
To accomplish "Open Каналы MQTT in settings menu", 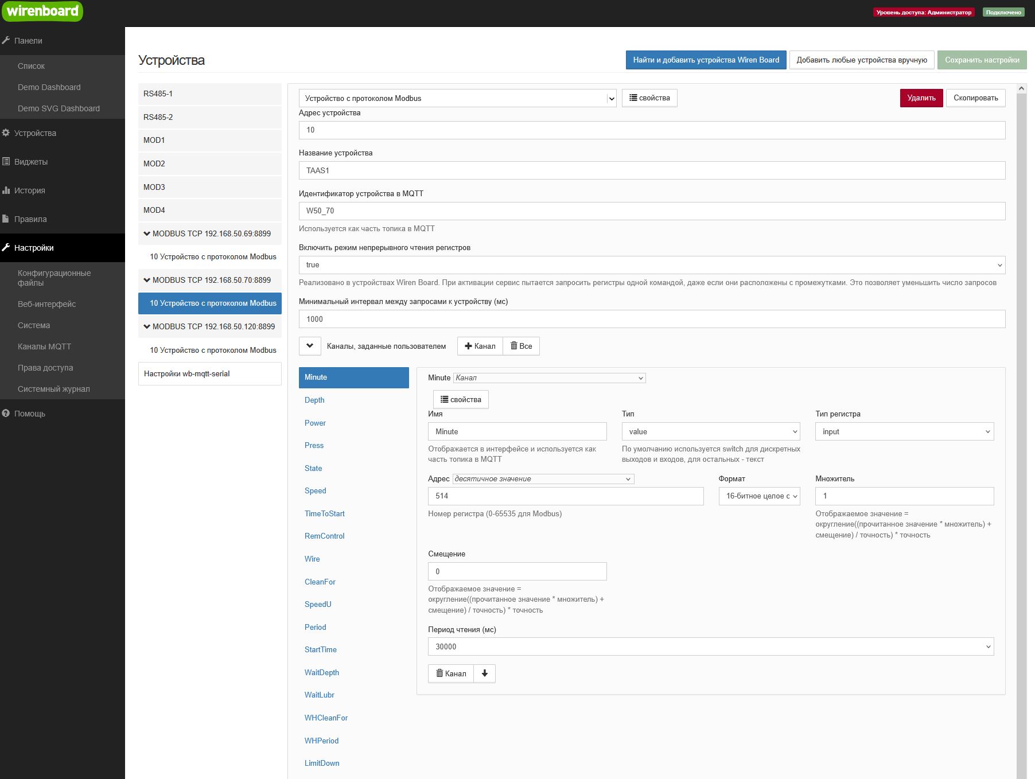I will 44,346.
